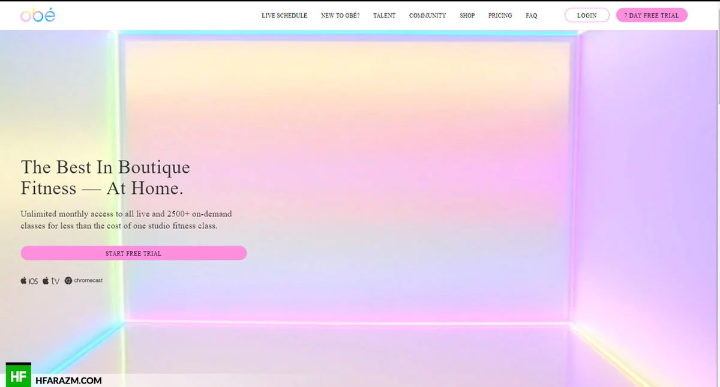Click the Chromecast icon
Image resolution: width=720 pixels, height=387 pixels.
tap(83, 281)
